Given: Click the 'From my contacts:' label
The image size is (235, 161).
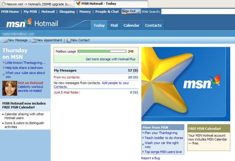Looking at the screenshot, I should [67, 77].
